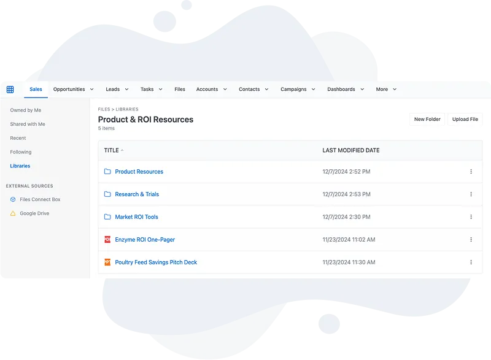This screenshot has height=360, width=491.
Task: Click the Enzyme ROI One-Pager PDF icon
Action: 107,240
